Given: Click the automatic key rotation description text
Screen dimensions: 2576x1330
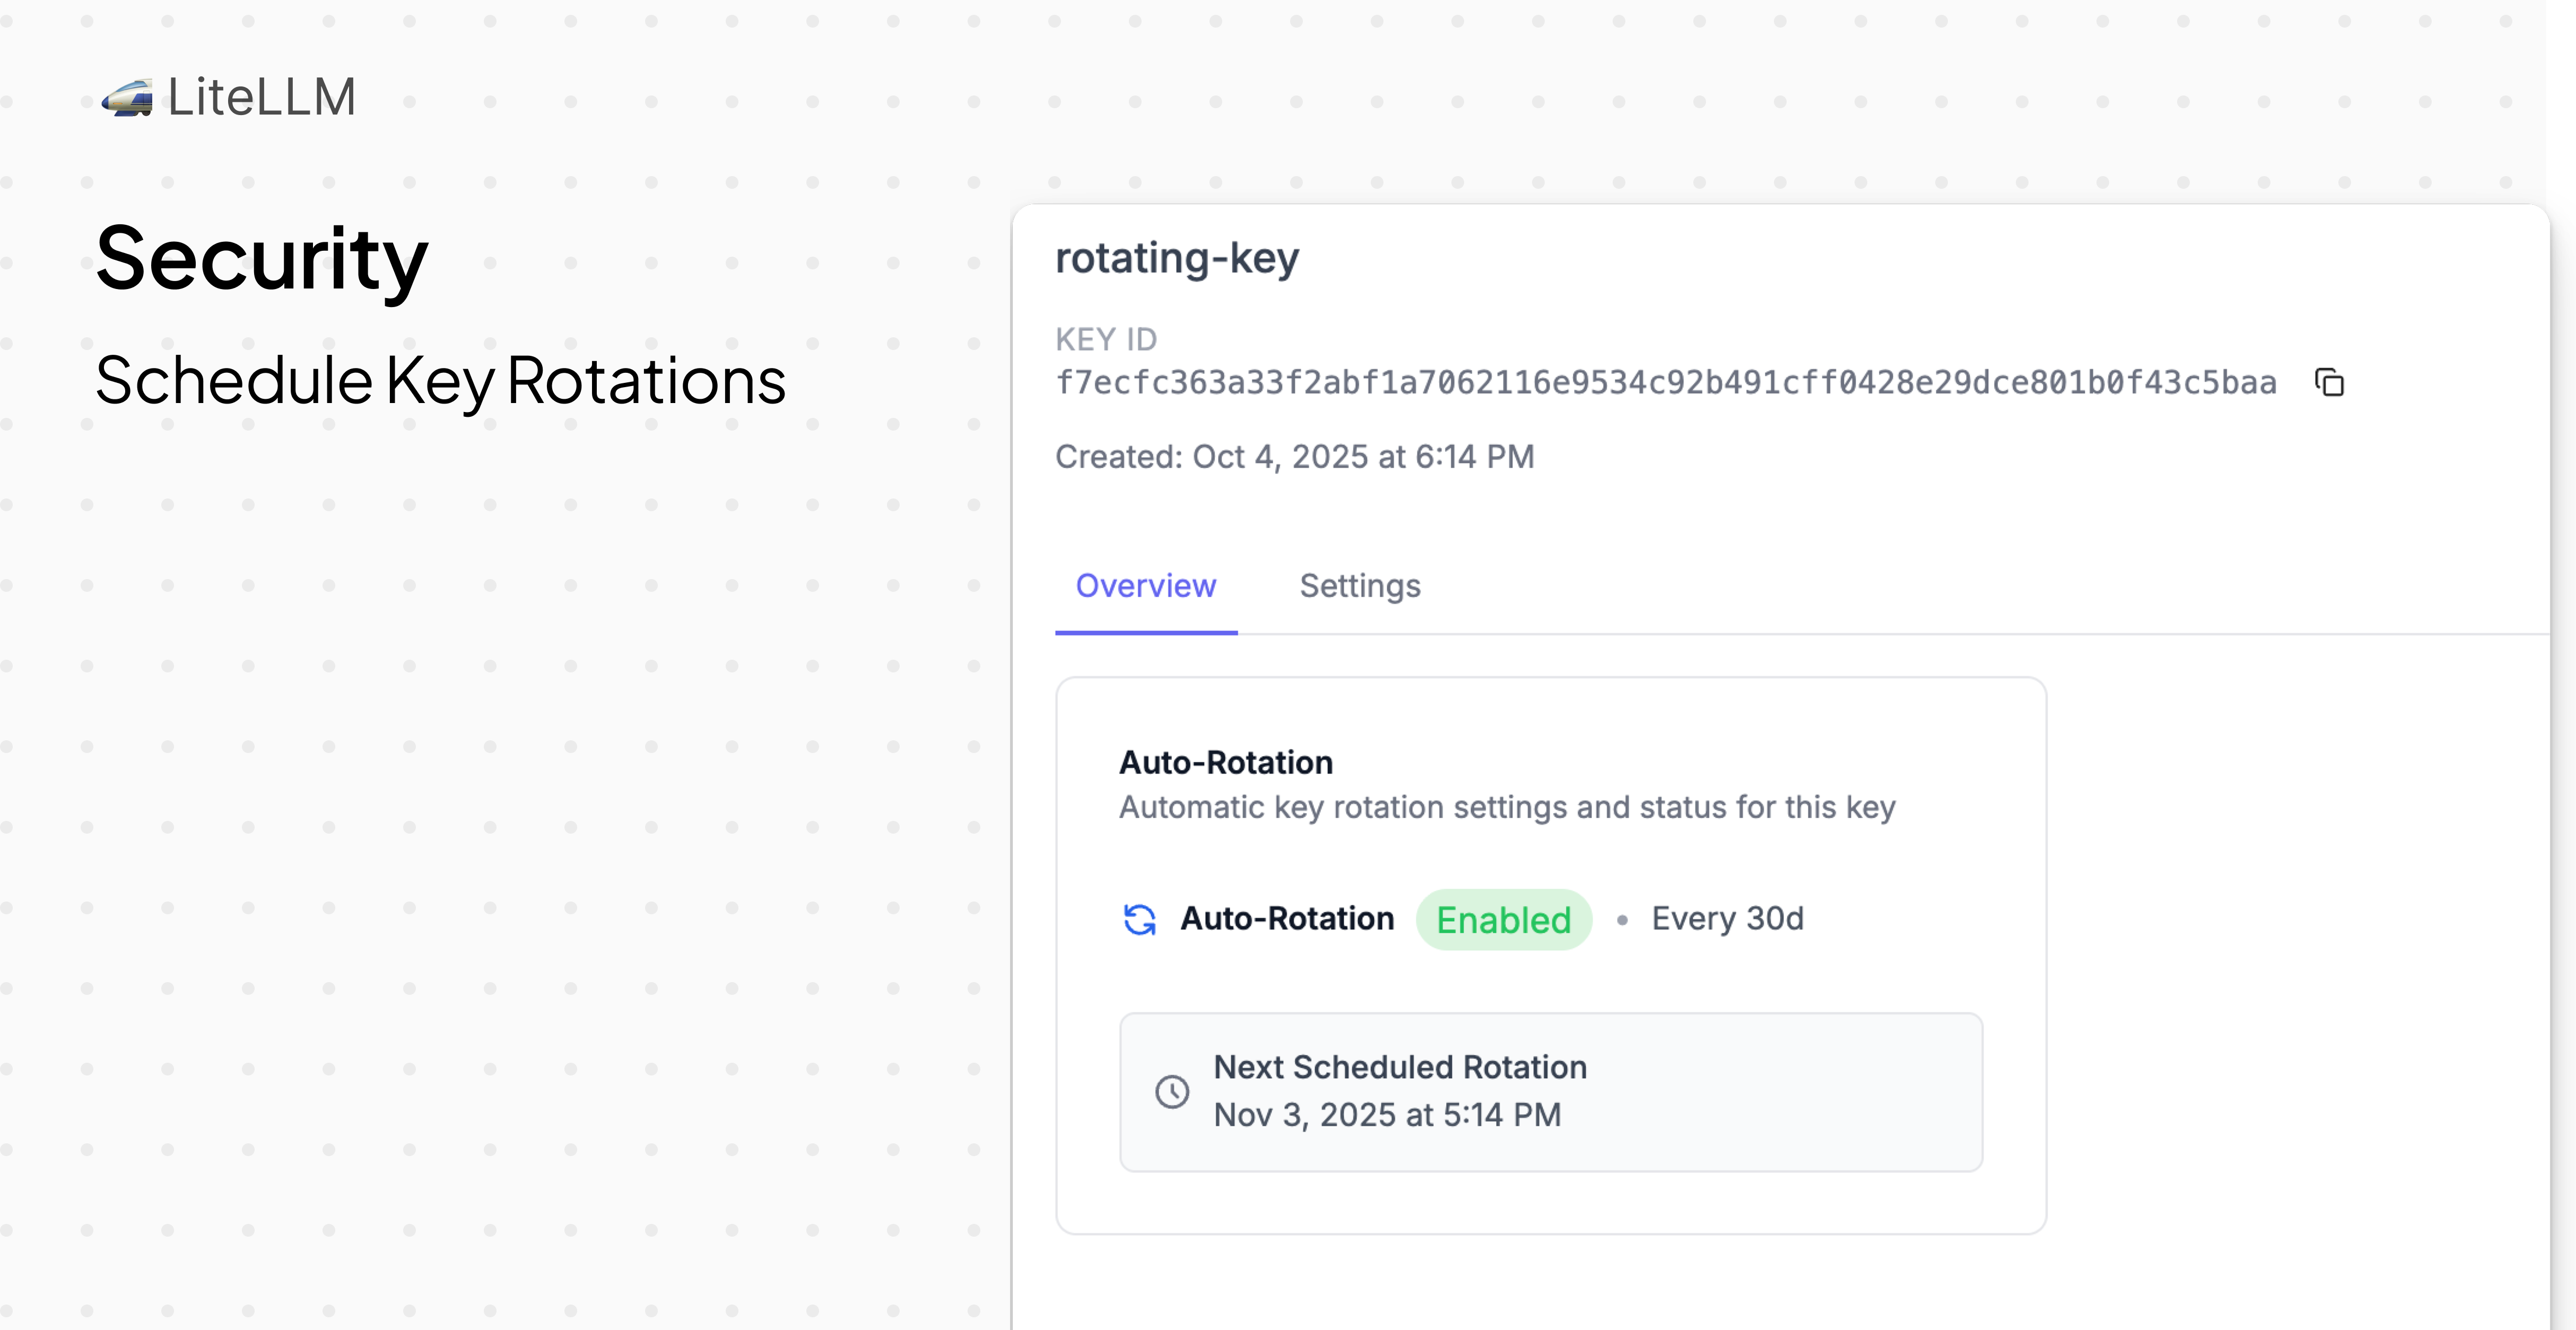Looking at the screenshot, I should 1507,808.
